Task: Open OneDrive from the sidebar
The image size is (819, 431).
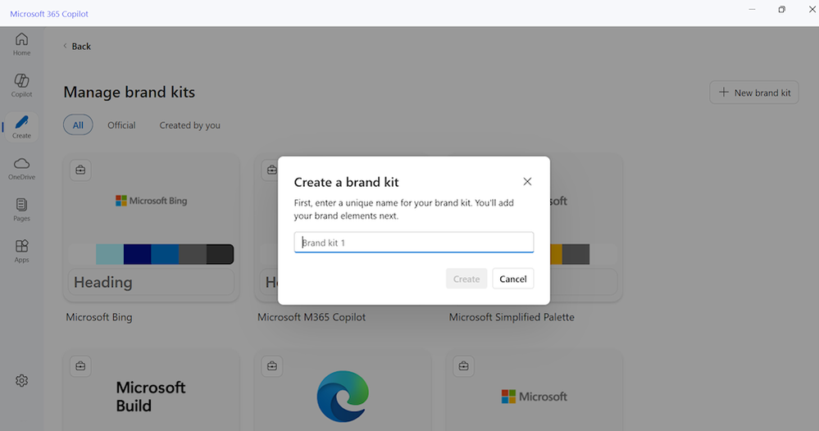Action: tap(21, 169)
